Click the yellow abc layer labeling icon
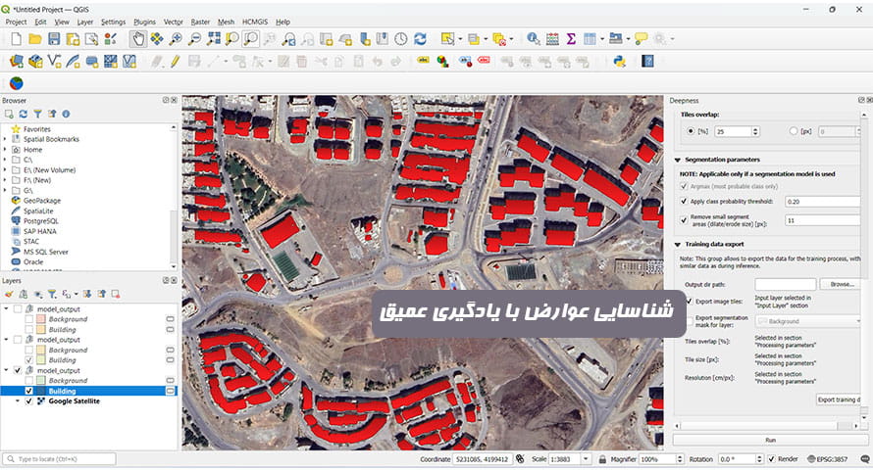The image size is (873, 470). point(423,61)
